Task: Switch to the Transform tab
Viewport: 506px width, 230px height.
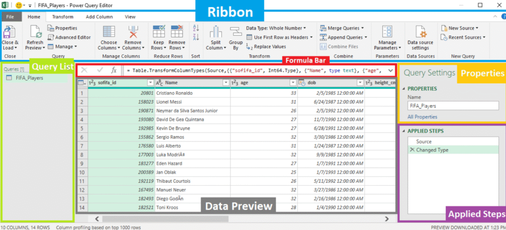Action: click(x=63, y=17)
